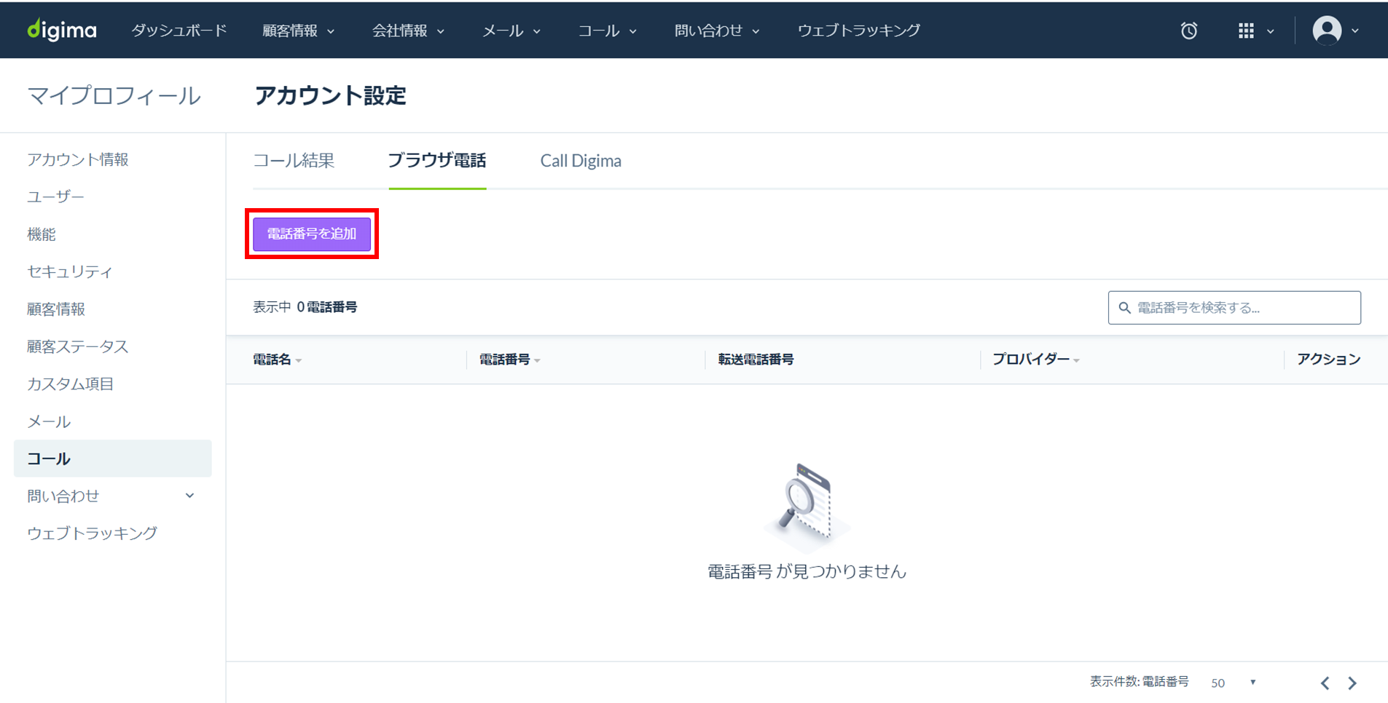The width and height of the screenshot is (1388, 703).
Task: Open 機能 in sidebar
Action: (42, 234)
